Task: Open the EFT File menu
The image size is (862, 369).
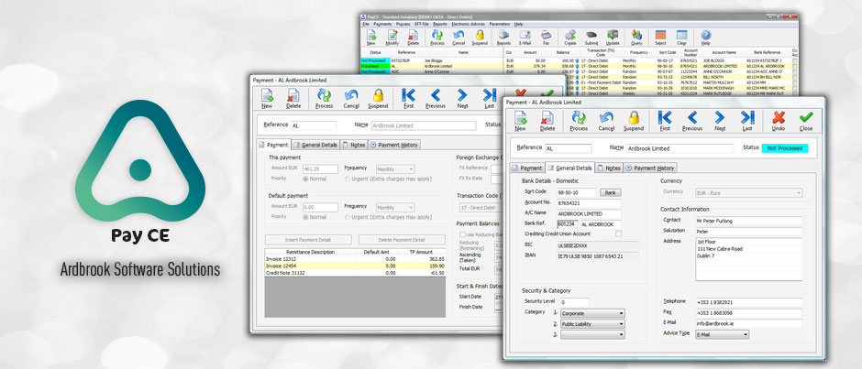Action: [x=421, y=24]
